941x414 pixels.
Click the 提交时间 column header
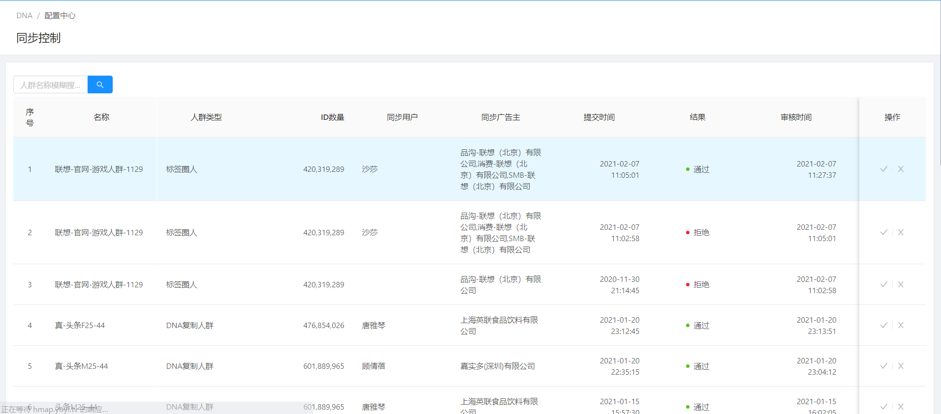tap(599, 117)
